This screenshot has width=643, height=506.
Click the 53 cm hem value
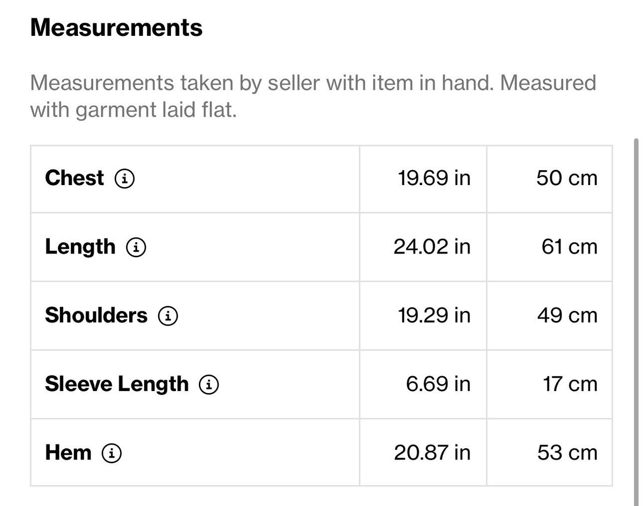tap(567, 453)
